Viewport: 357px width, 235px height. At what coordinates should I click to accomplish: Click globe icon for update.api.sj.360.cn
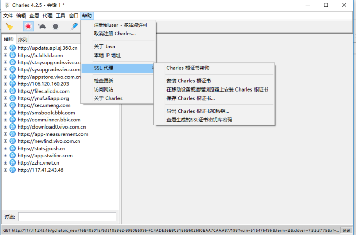[13, 48]
